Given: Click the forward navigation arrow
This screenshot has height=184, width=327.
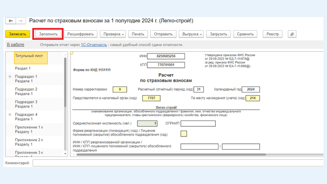Looking at the screenshot, I should [x=21, y=21].
